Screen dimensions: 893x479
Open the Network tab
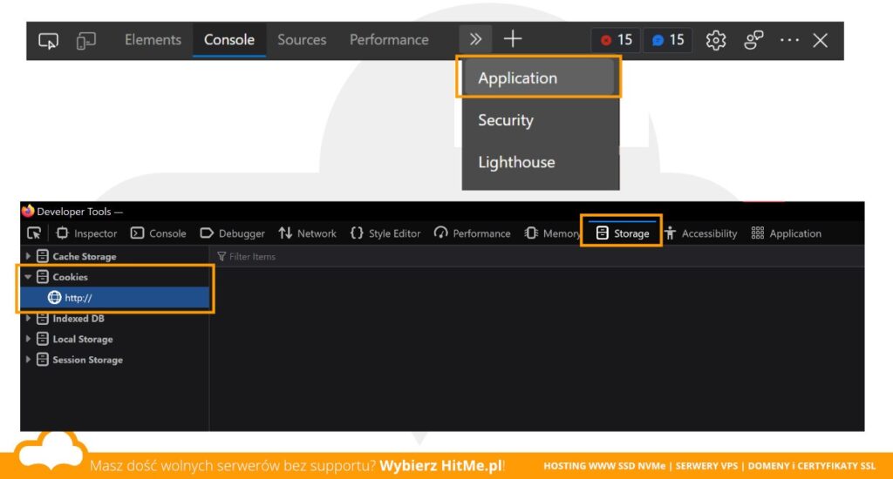tap(308, 233)
